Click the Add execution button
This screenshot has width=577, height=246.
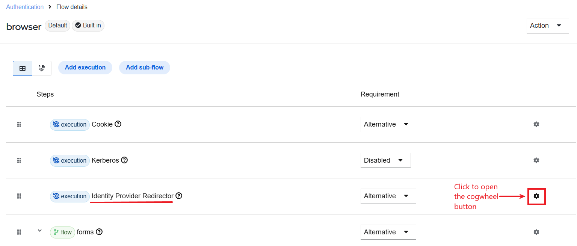(x=85, y=68)
